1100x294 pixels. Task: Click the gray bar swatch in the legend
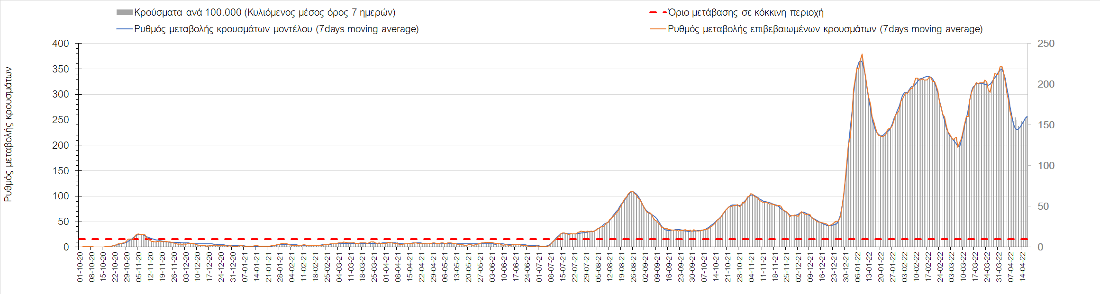click(x=124, y=13)
